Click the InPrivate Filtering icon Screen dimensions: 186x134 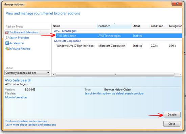click(x=7, y=49)
